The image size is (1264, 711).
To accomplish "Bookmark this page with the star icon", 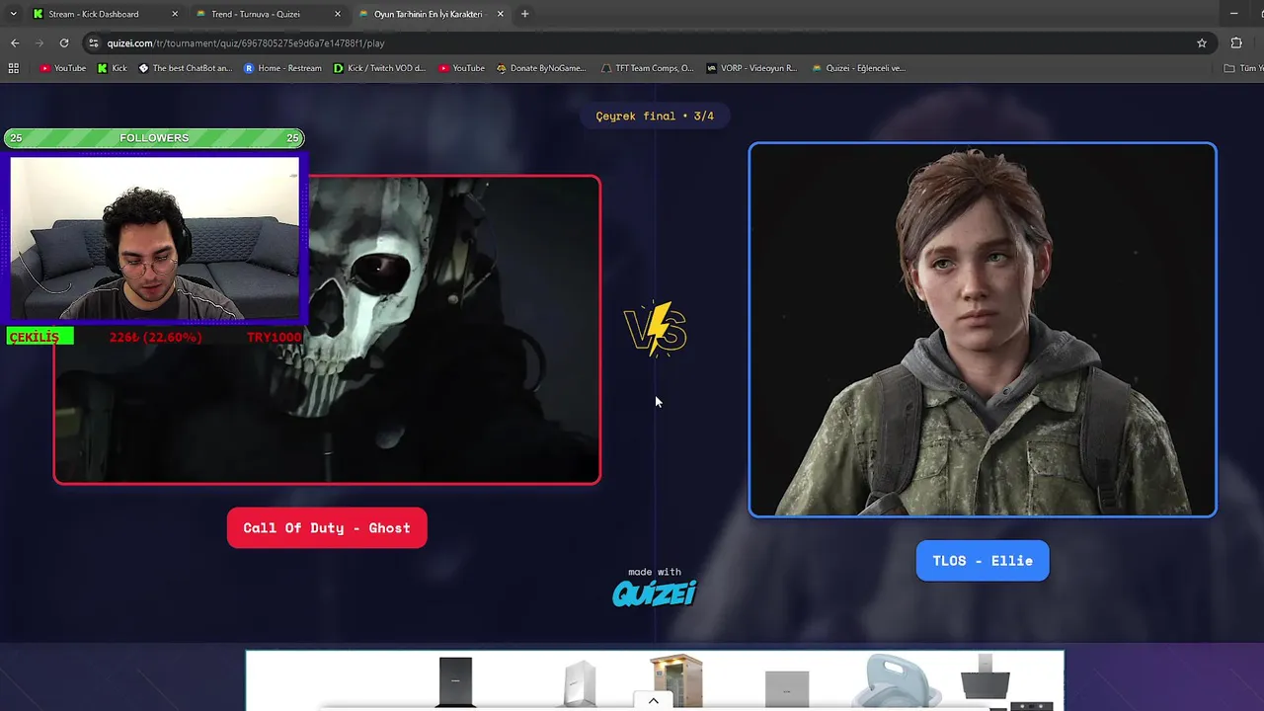I will tap(1202, 42).
